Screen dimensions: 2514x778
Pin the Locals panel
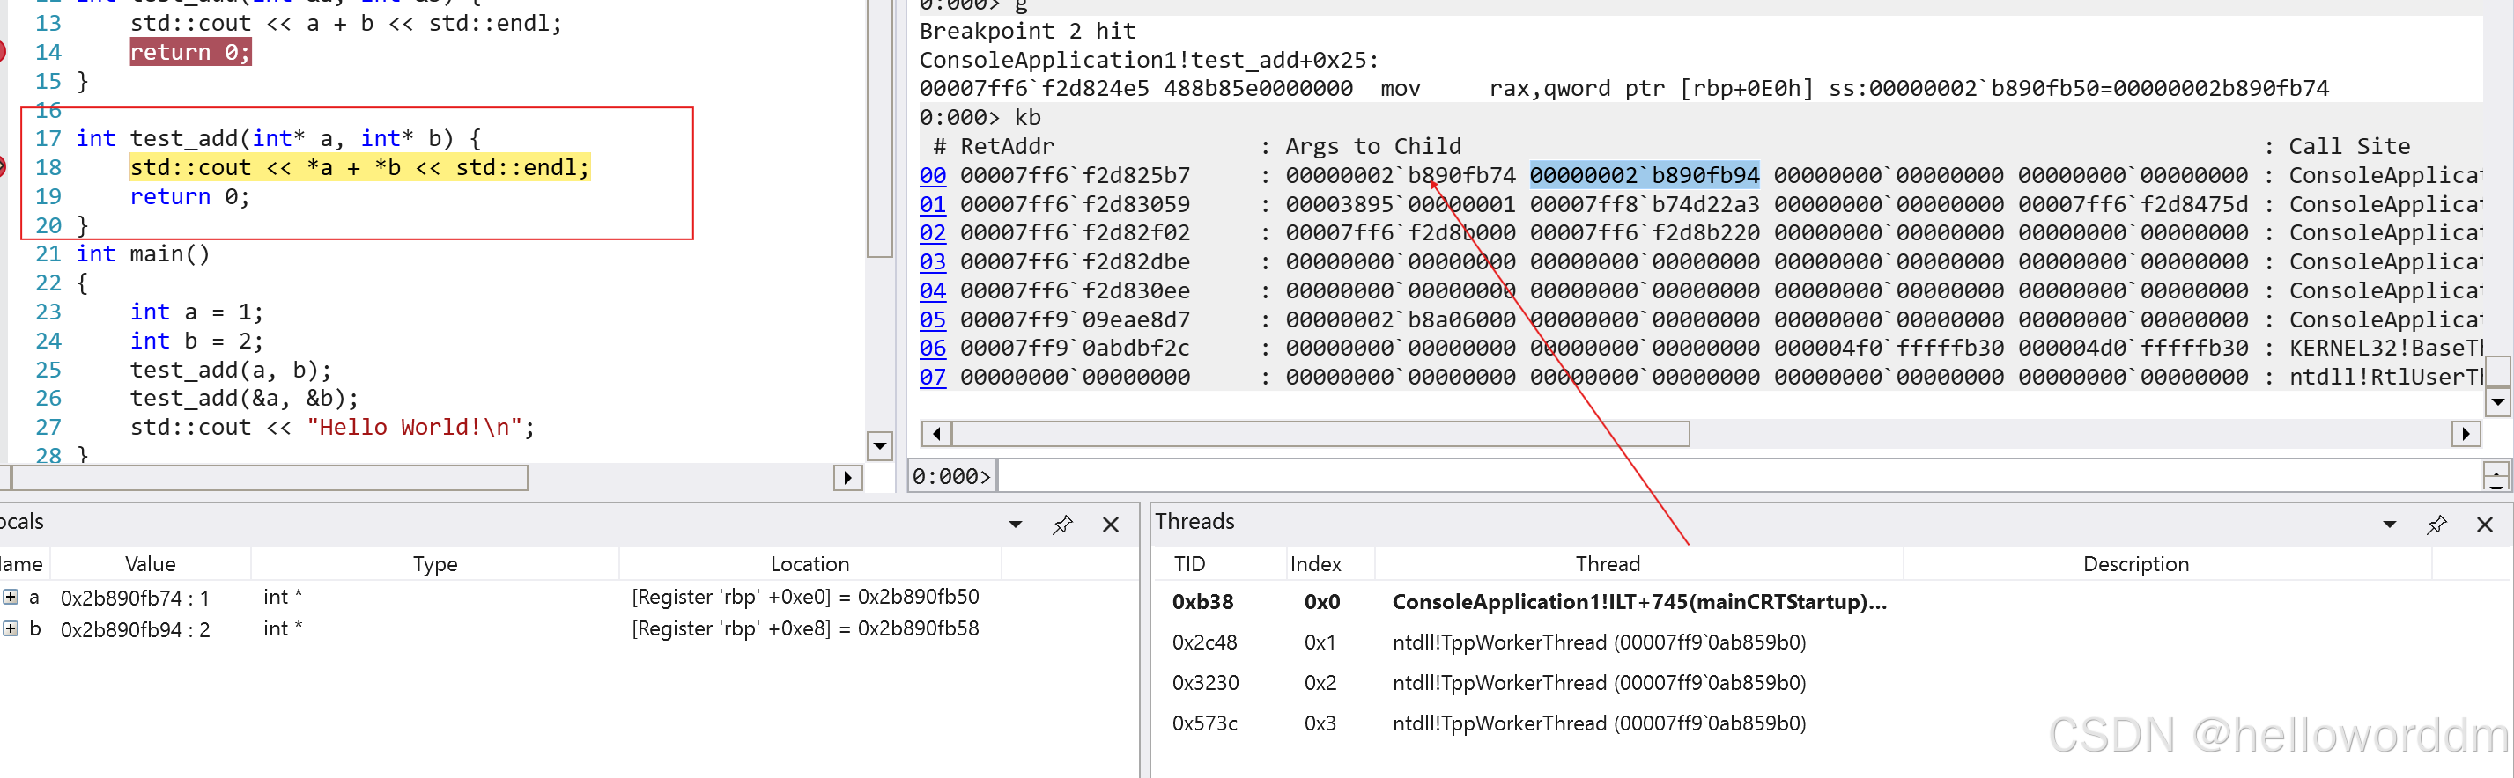point(1063,525)
